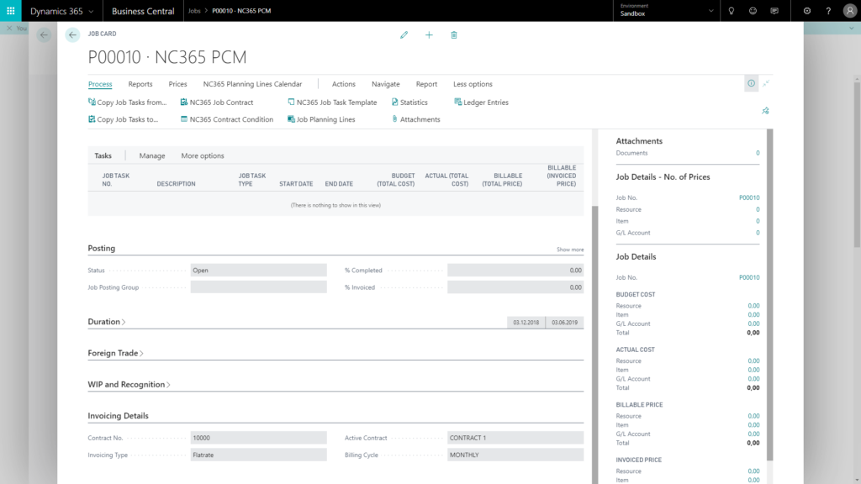Click the background page back arrow
Image resolution: width=861 pixels, height=484 pixels.
[44, 34]
